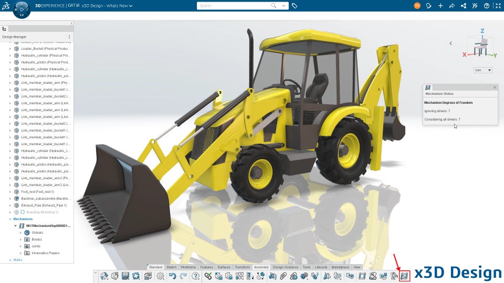Viewport: 504px width, 283px height.
Task: Switch to the Sketch tab
Action: [x=171, y=267]
